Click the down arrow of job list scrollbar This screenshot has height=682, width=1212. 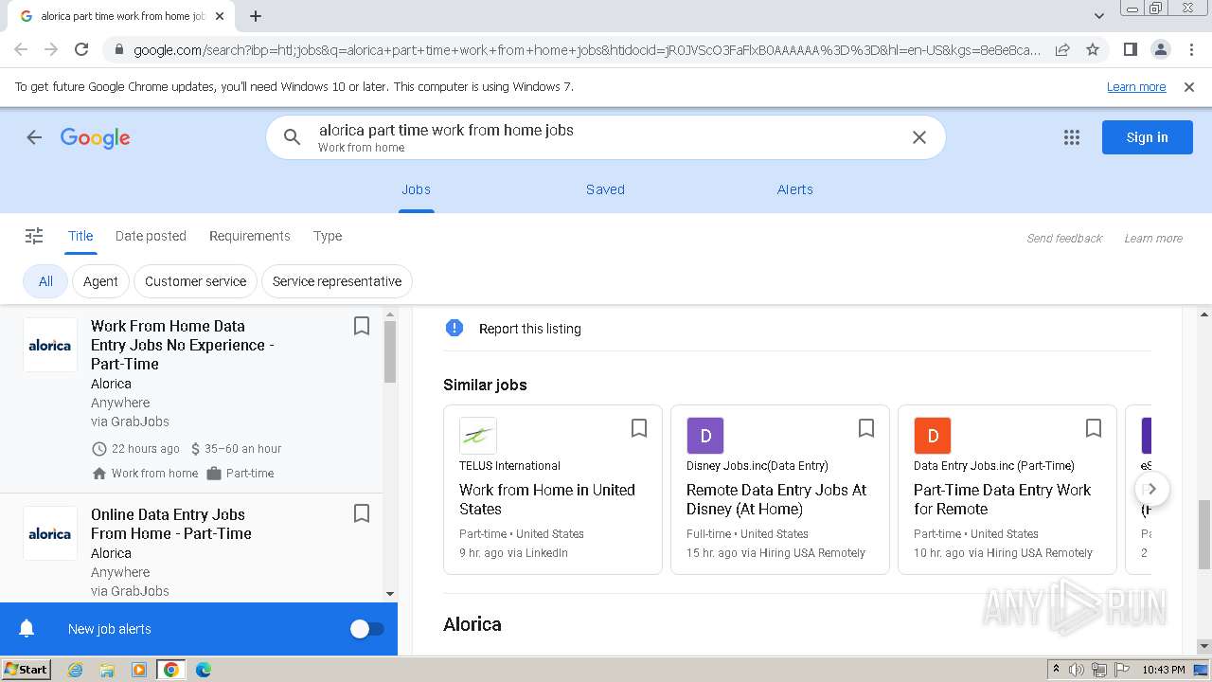click(x=390, y=594)
